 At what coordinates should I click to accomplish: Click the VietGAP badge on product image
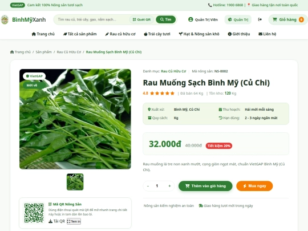pyautogui.click(x=34, y=76)
